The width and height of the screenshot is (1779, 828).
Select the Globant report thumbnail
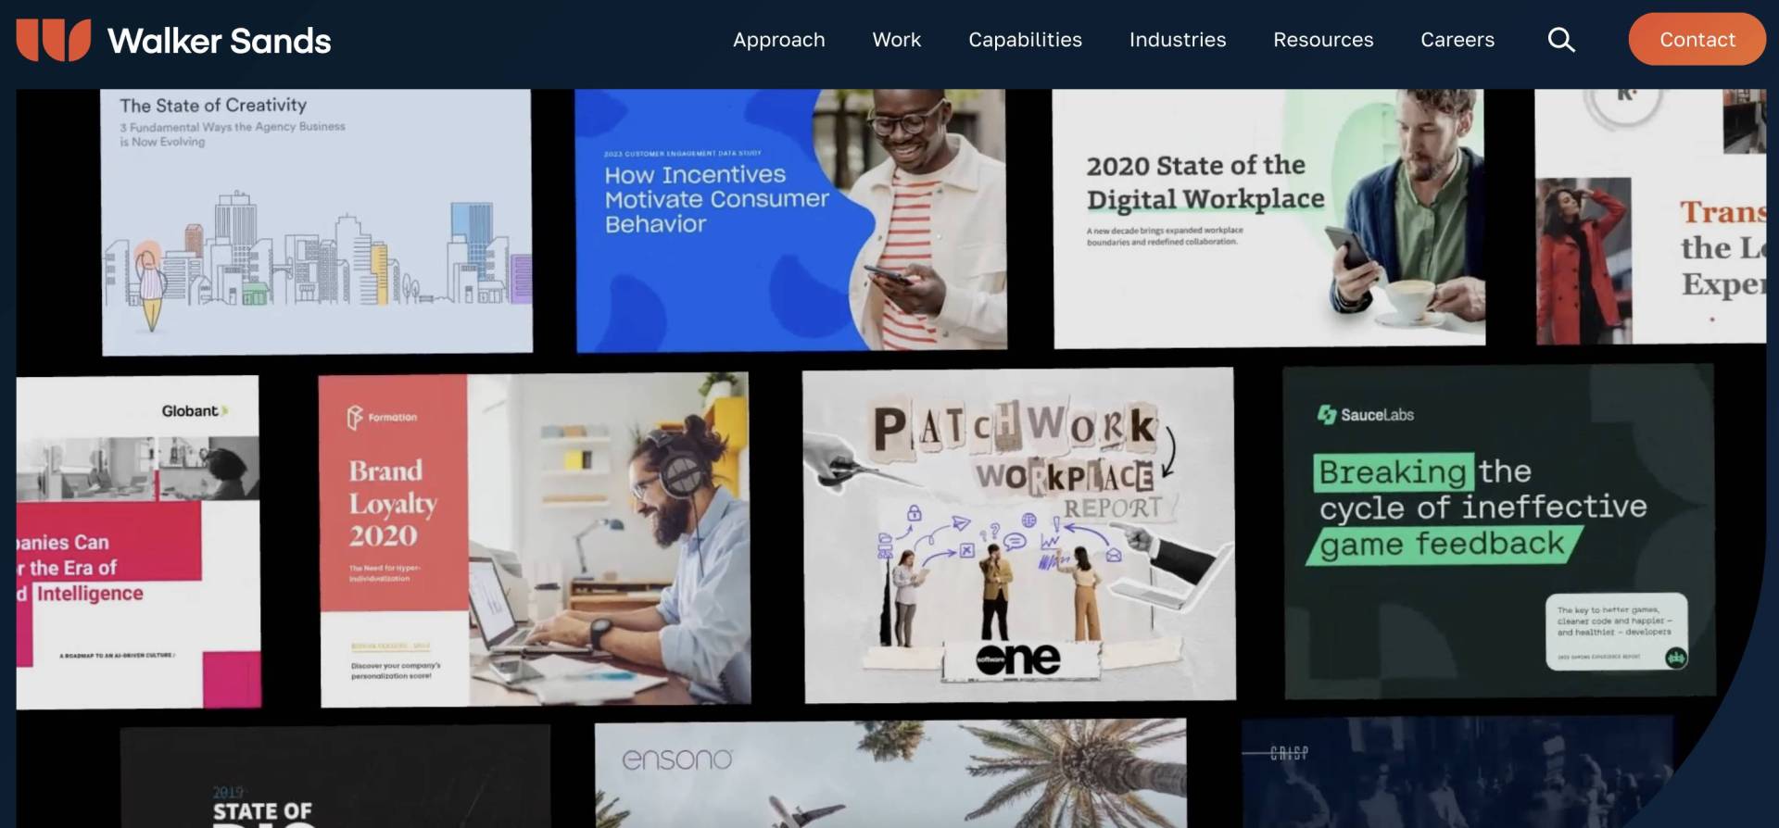pyautogui.click(x=138, y=542)
